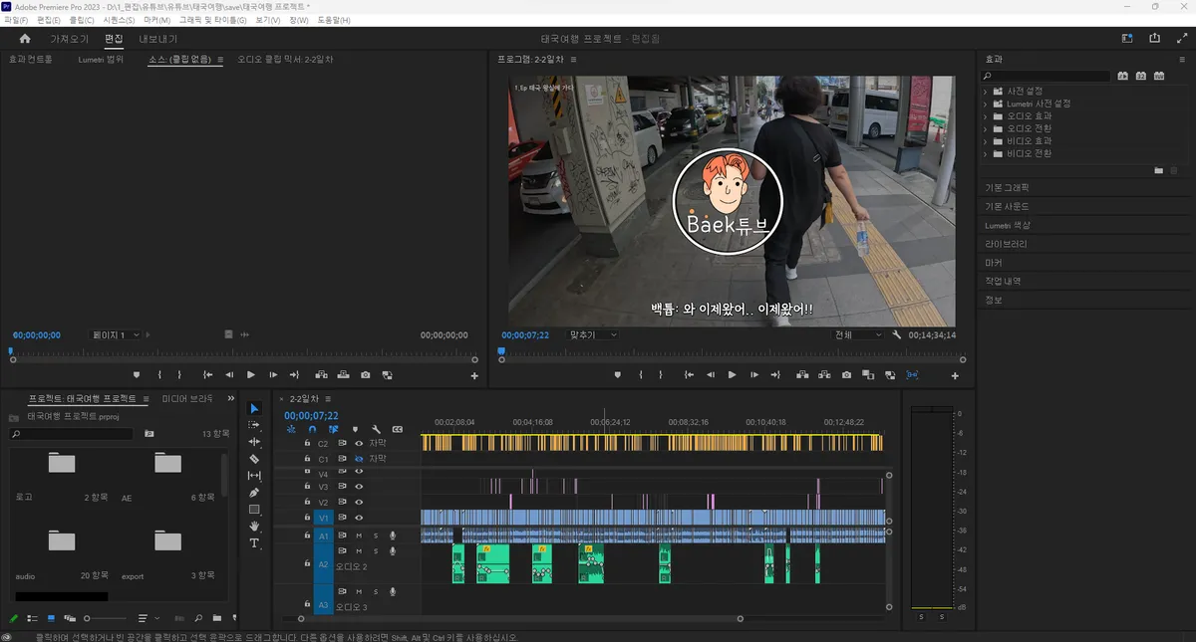1196x642 pixels.
Task: Solo audio track A2
Action: click(x=376, y=550)
